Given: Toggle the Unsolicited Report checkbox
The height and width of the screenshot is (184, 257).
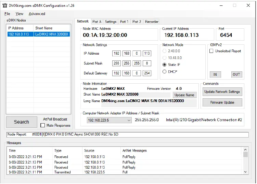Looking at the screenshot, I should [x=211, y=51].
